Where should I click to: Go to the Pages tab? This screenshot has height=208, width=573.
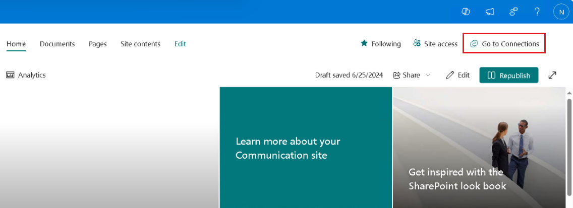coord(97,44)
